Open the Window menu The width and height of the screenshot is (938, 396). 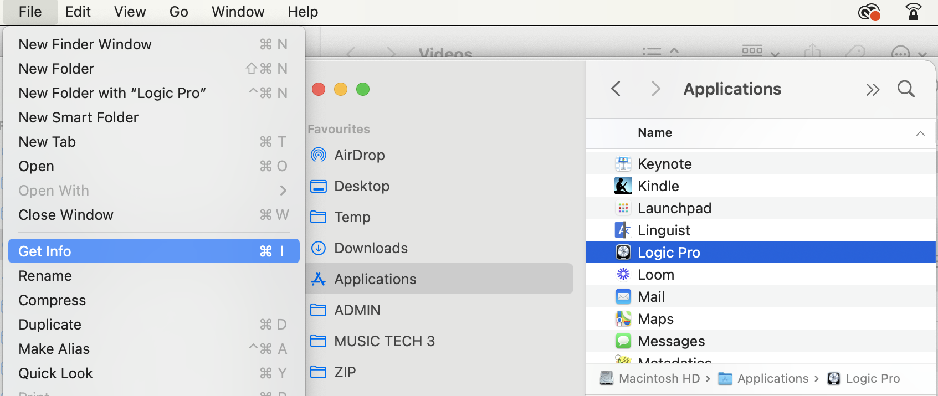(x=238, y=12)
